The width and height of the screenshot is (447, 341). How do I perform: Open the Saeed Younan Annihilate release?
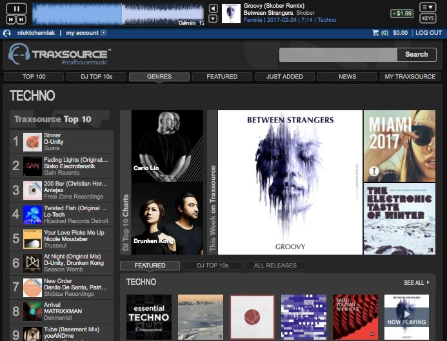[355, 317]
